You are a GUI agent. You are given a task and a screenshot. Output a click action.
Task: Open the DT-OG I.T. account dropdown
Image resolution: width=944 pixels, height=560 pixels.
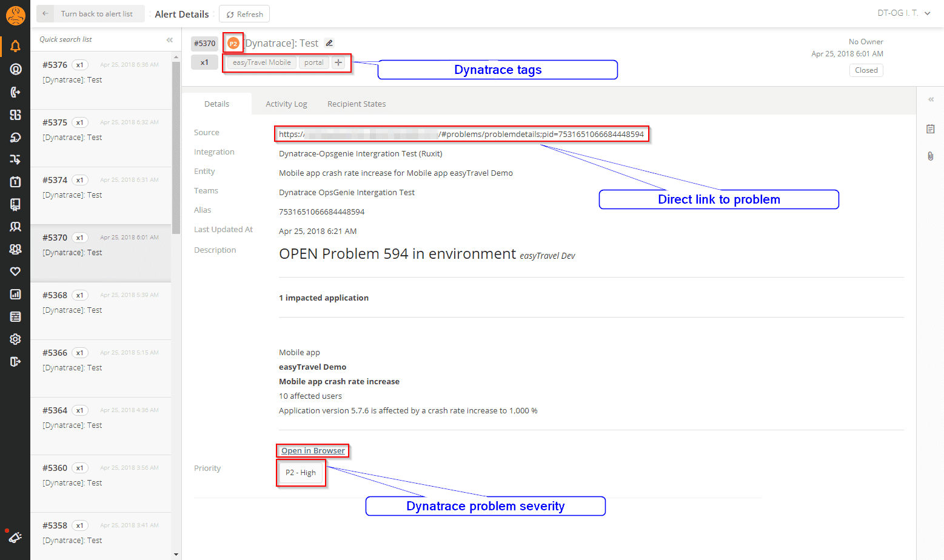(x=904, y=13)
